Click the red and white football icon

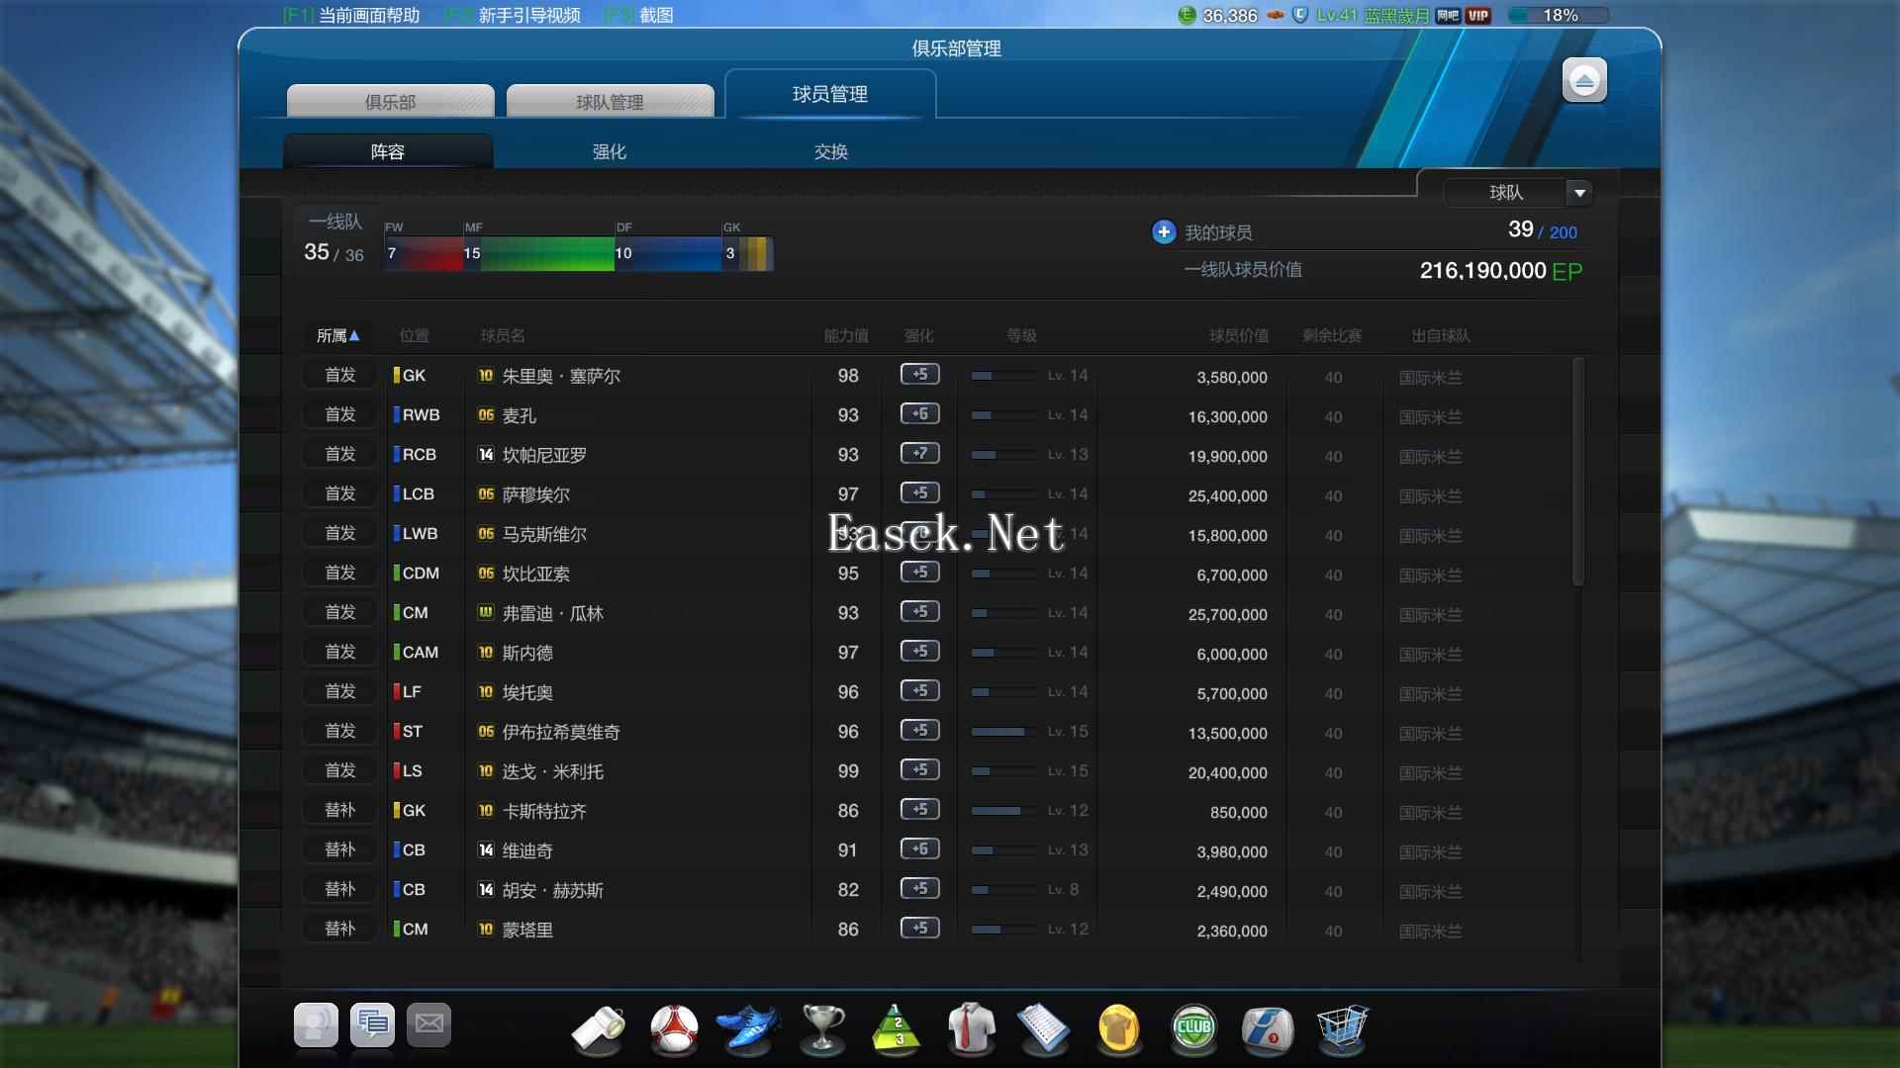point(674,1029)
